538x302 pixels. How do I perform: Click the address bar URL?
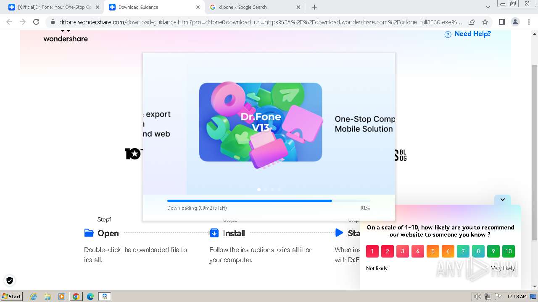point(261,22)
